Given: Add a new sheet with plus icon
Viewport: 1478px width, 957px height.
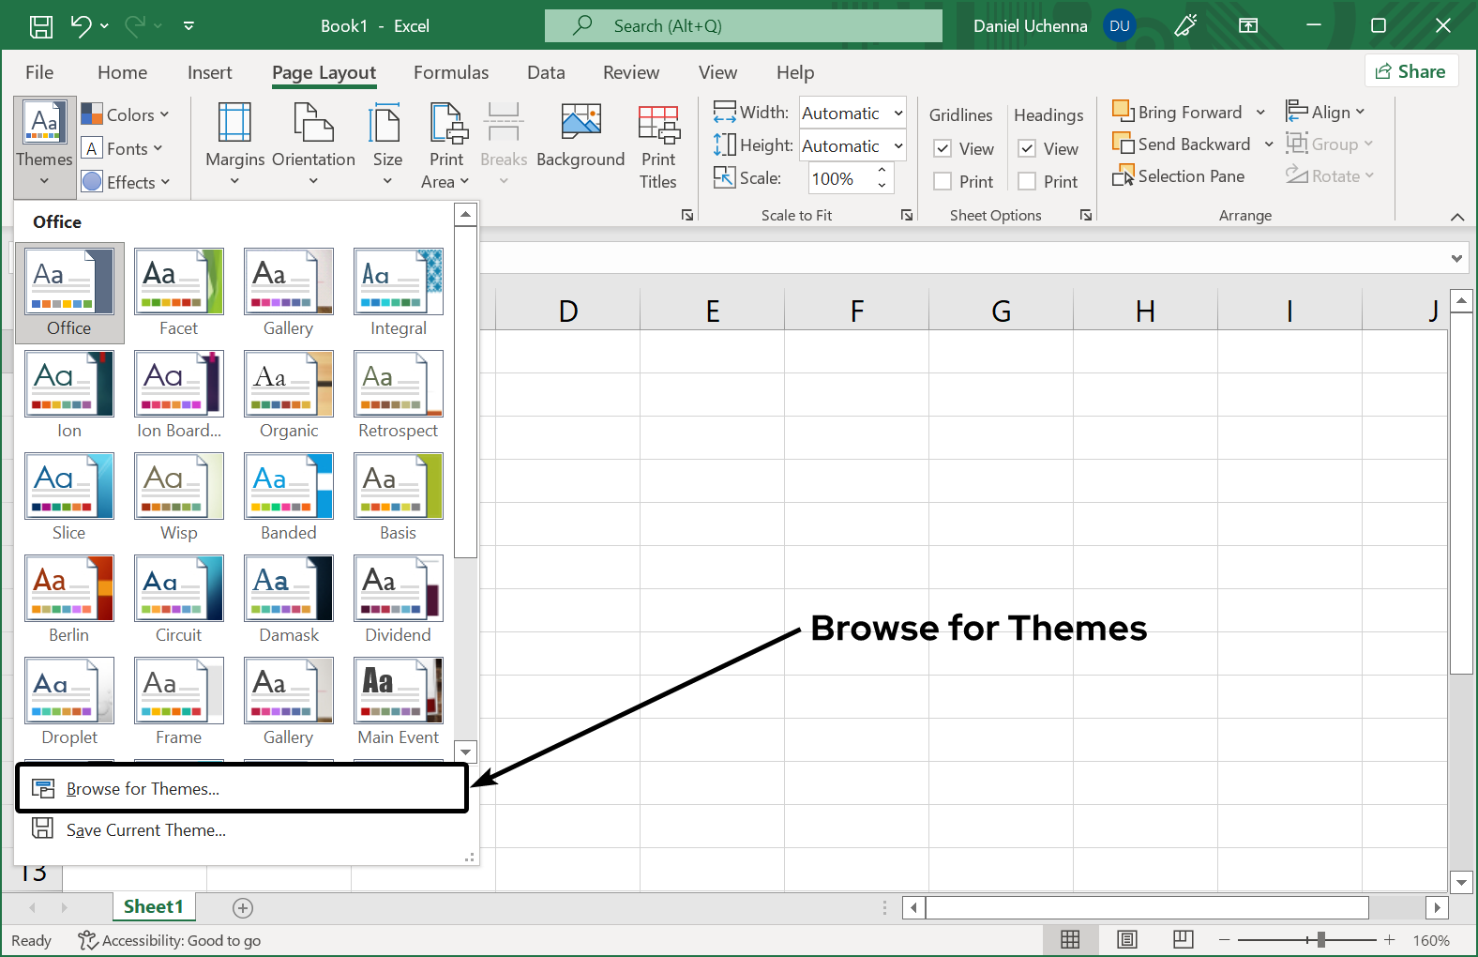Looking at the screenshot, I should 243,907.
